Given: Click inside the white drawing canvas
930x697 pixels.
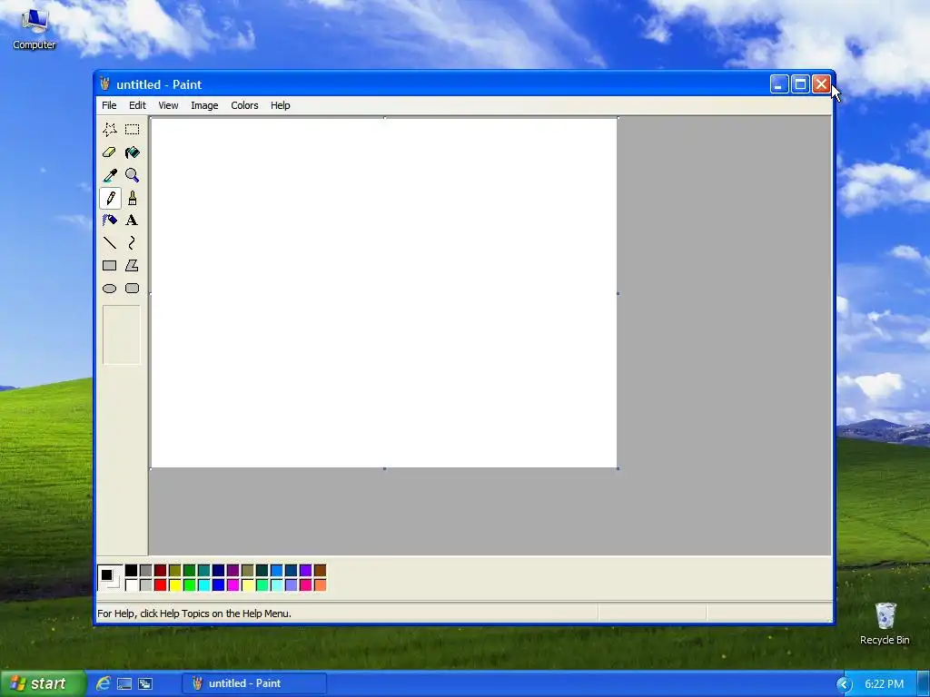Looking at the screenshot, I should coord(384,293).
